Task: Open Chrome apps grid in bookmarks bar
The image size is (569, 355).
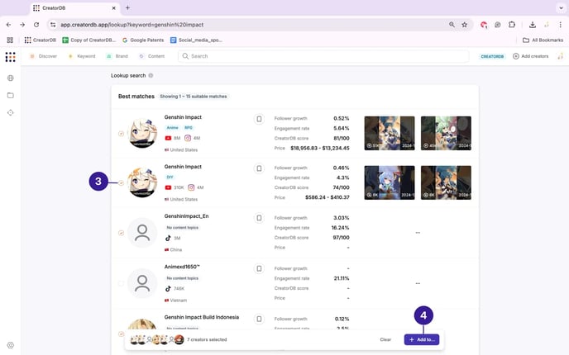Action: pos(10,40)
